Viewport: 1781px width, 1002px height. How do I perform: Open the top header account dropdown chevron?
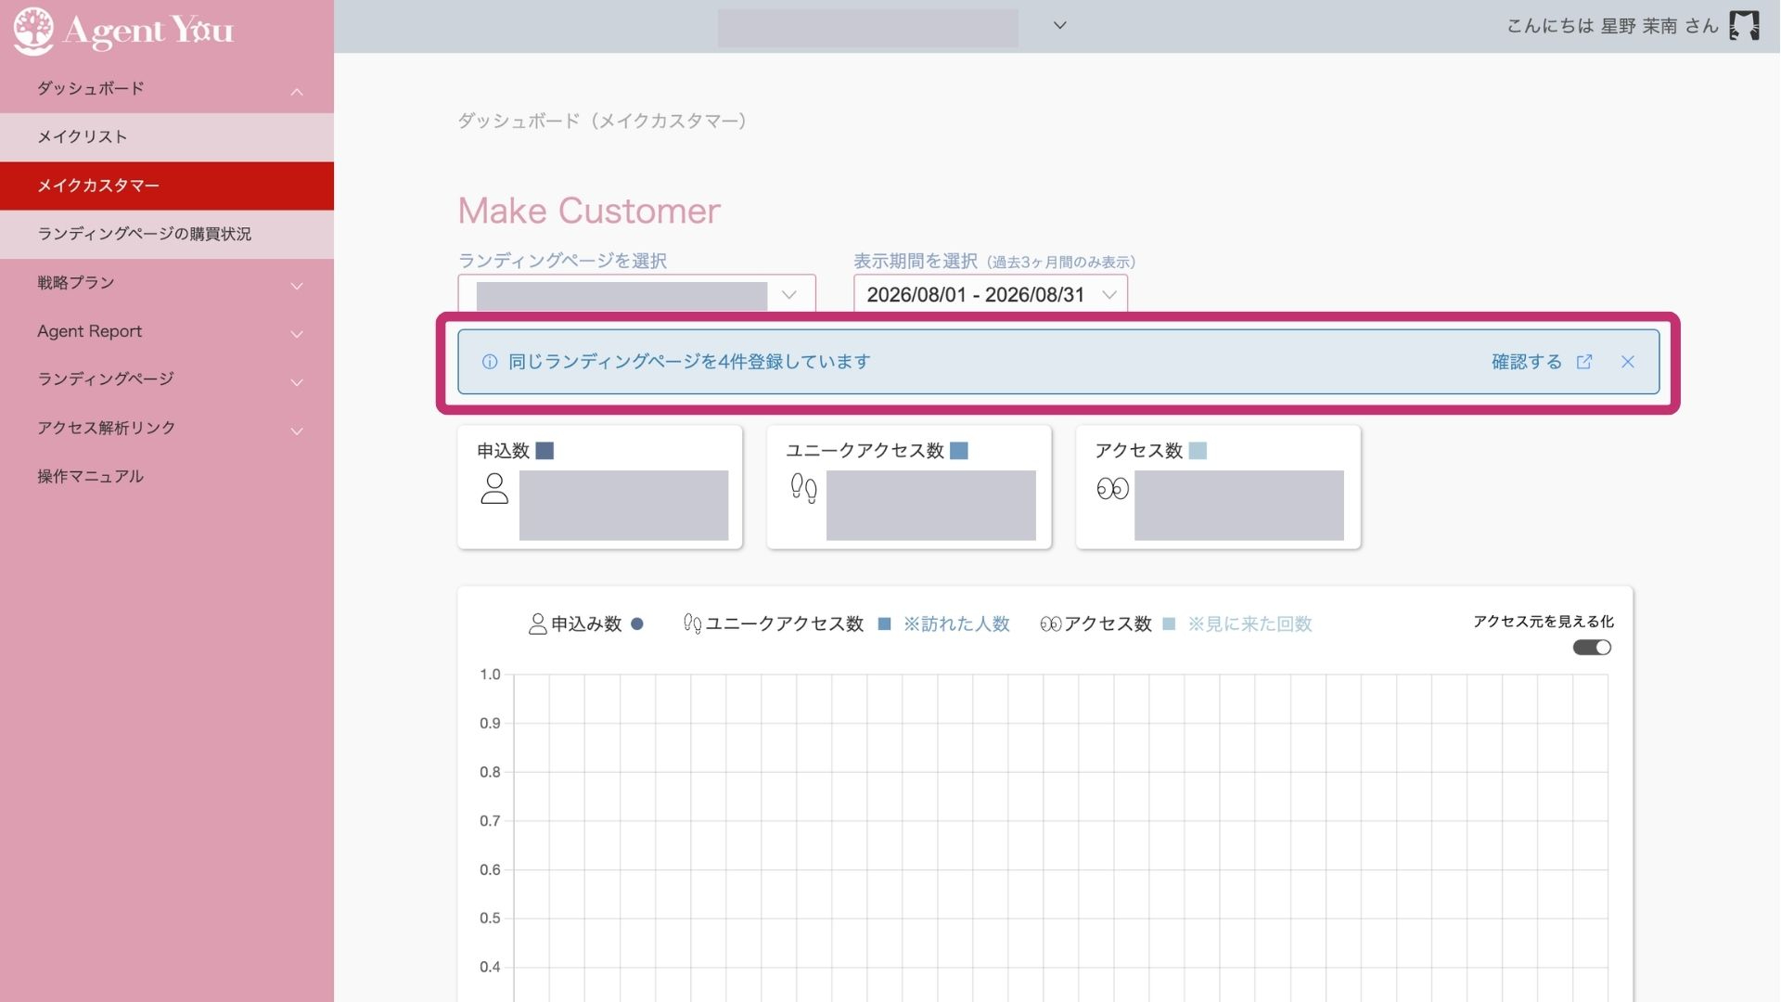coord(1059,26)
